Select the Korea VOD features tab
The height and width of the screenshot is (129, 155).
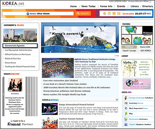click(x=145, y=47)
